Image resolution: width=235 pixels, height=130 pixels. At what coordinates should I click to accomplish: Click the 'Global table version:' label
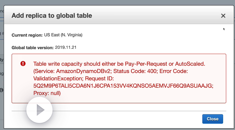[x=33, y=48]
